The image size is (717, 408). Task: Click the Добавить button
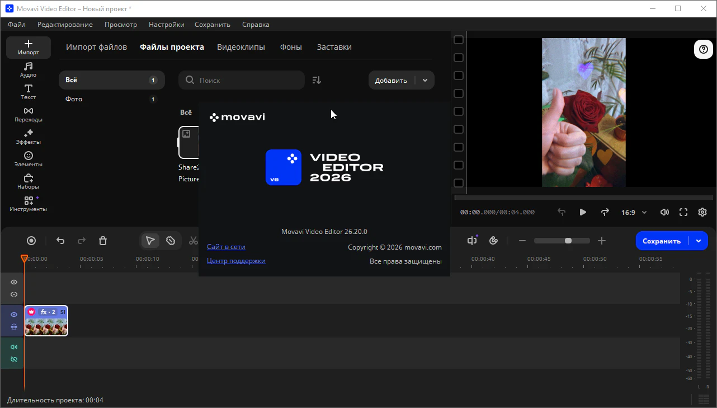[x=391, y=80]
